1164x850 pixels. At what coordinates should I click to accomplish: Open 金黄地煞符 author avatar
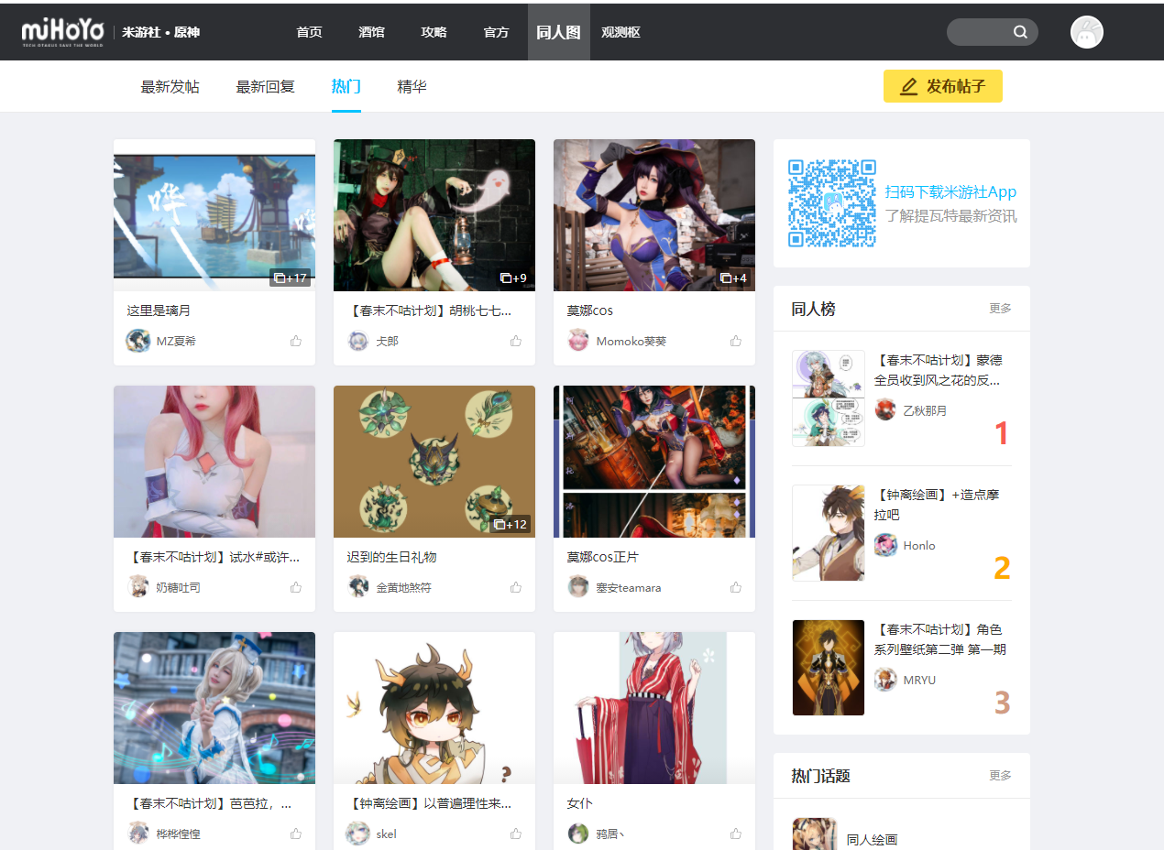tap(357, 587)
